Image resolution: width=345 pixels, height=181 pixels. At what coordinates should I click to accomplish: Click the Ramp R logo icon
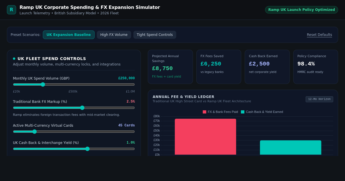coord(11,10)
